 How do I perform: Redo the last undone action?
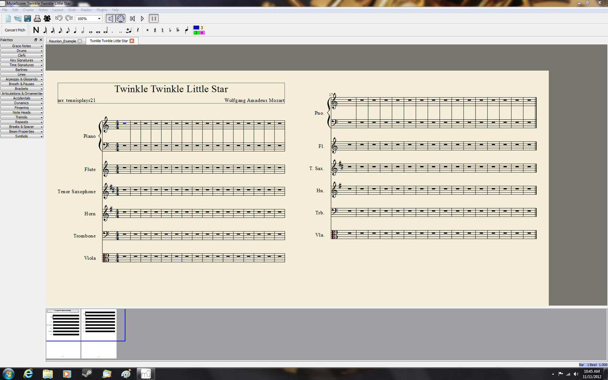(69, 19)
